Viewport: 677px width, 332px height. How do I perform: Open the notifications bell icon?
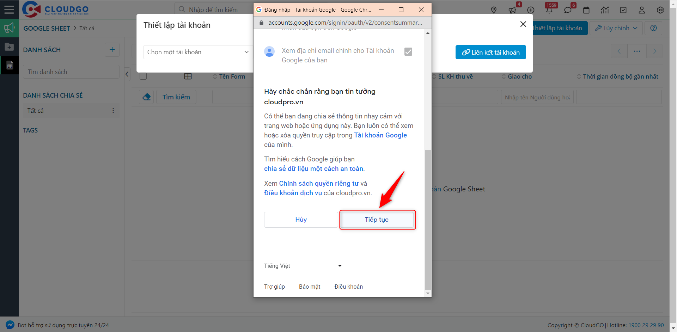point(549,10)
